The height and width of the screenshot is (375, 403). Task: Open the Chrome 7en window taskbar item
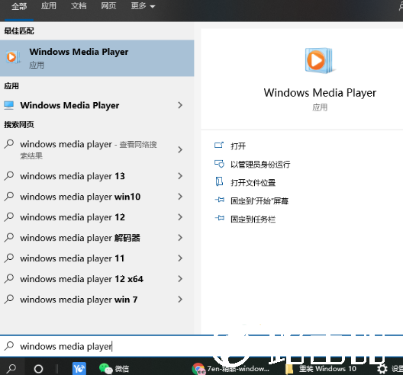(231, 369)
